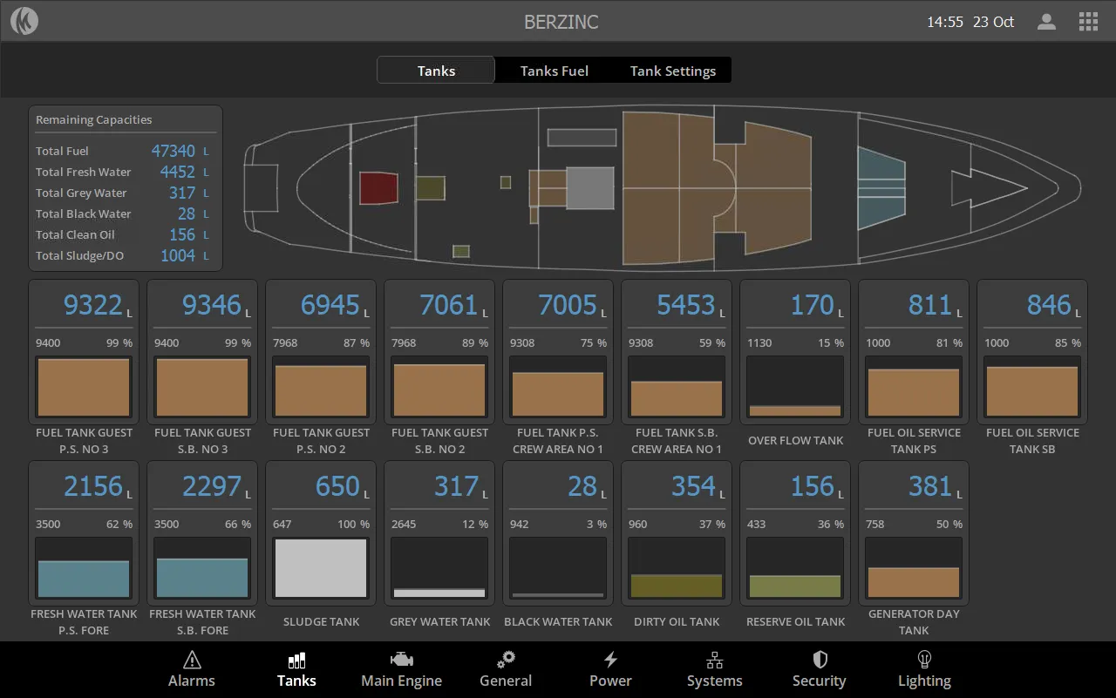Click the 7005 litres reading
This screenshot has height=698, width=1116.
pyautogui.click(x=567, y=305)
